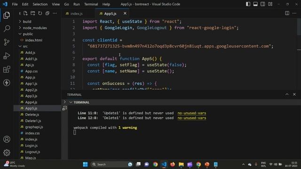Split terminal icon beside terminal output
The height and width of the screenshot is (169, 301).
tap(64, 108)
